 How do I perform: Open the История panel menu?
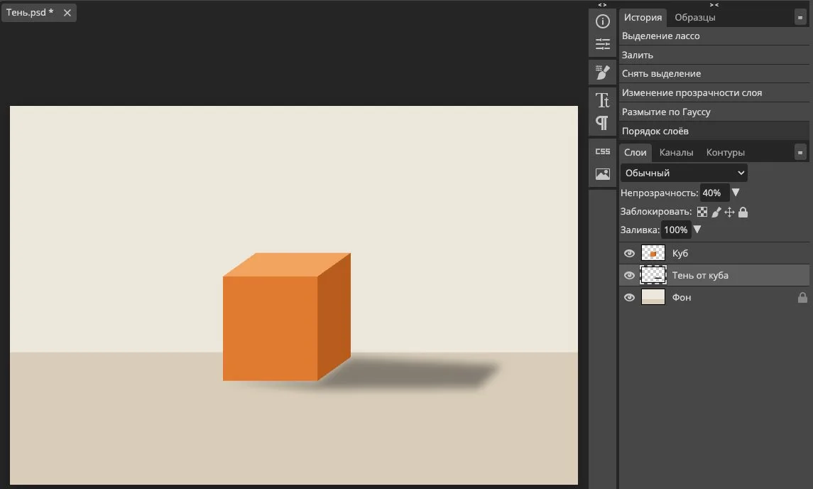click(800, 18)
